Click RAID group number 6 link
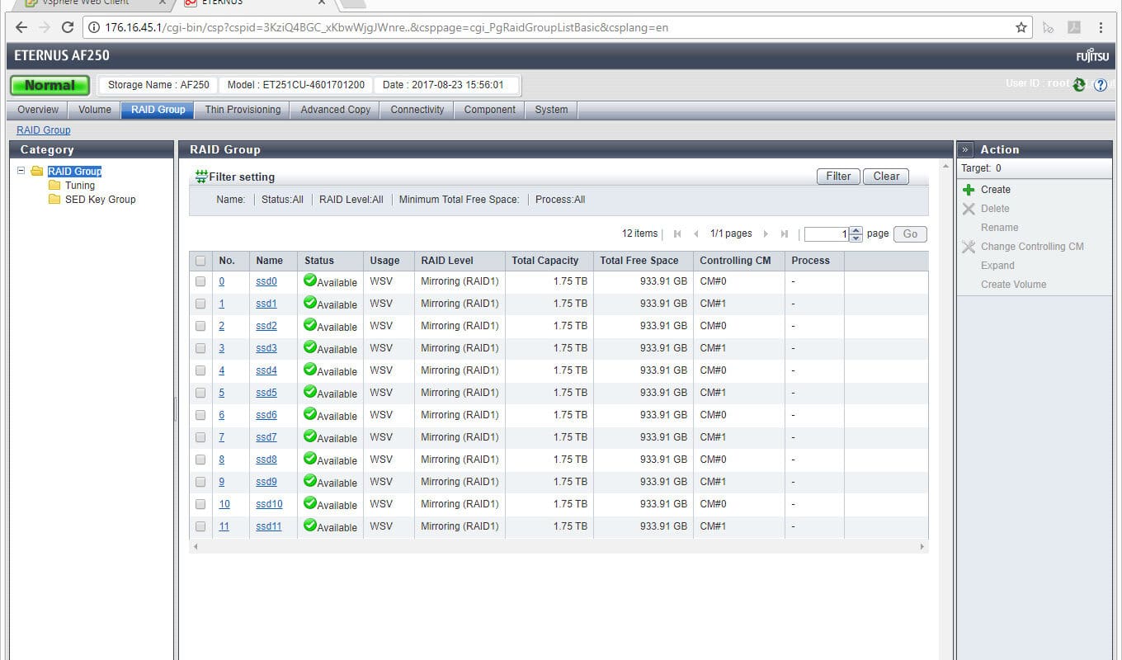1122x660 pixels. [221, 415]
